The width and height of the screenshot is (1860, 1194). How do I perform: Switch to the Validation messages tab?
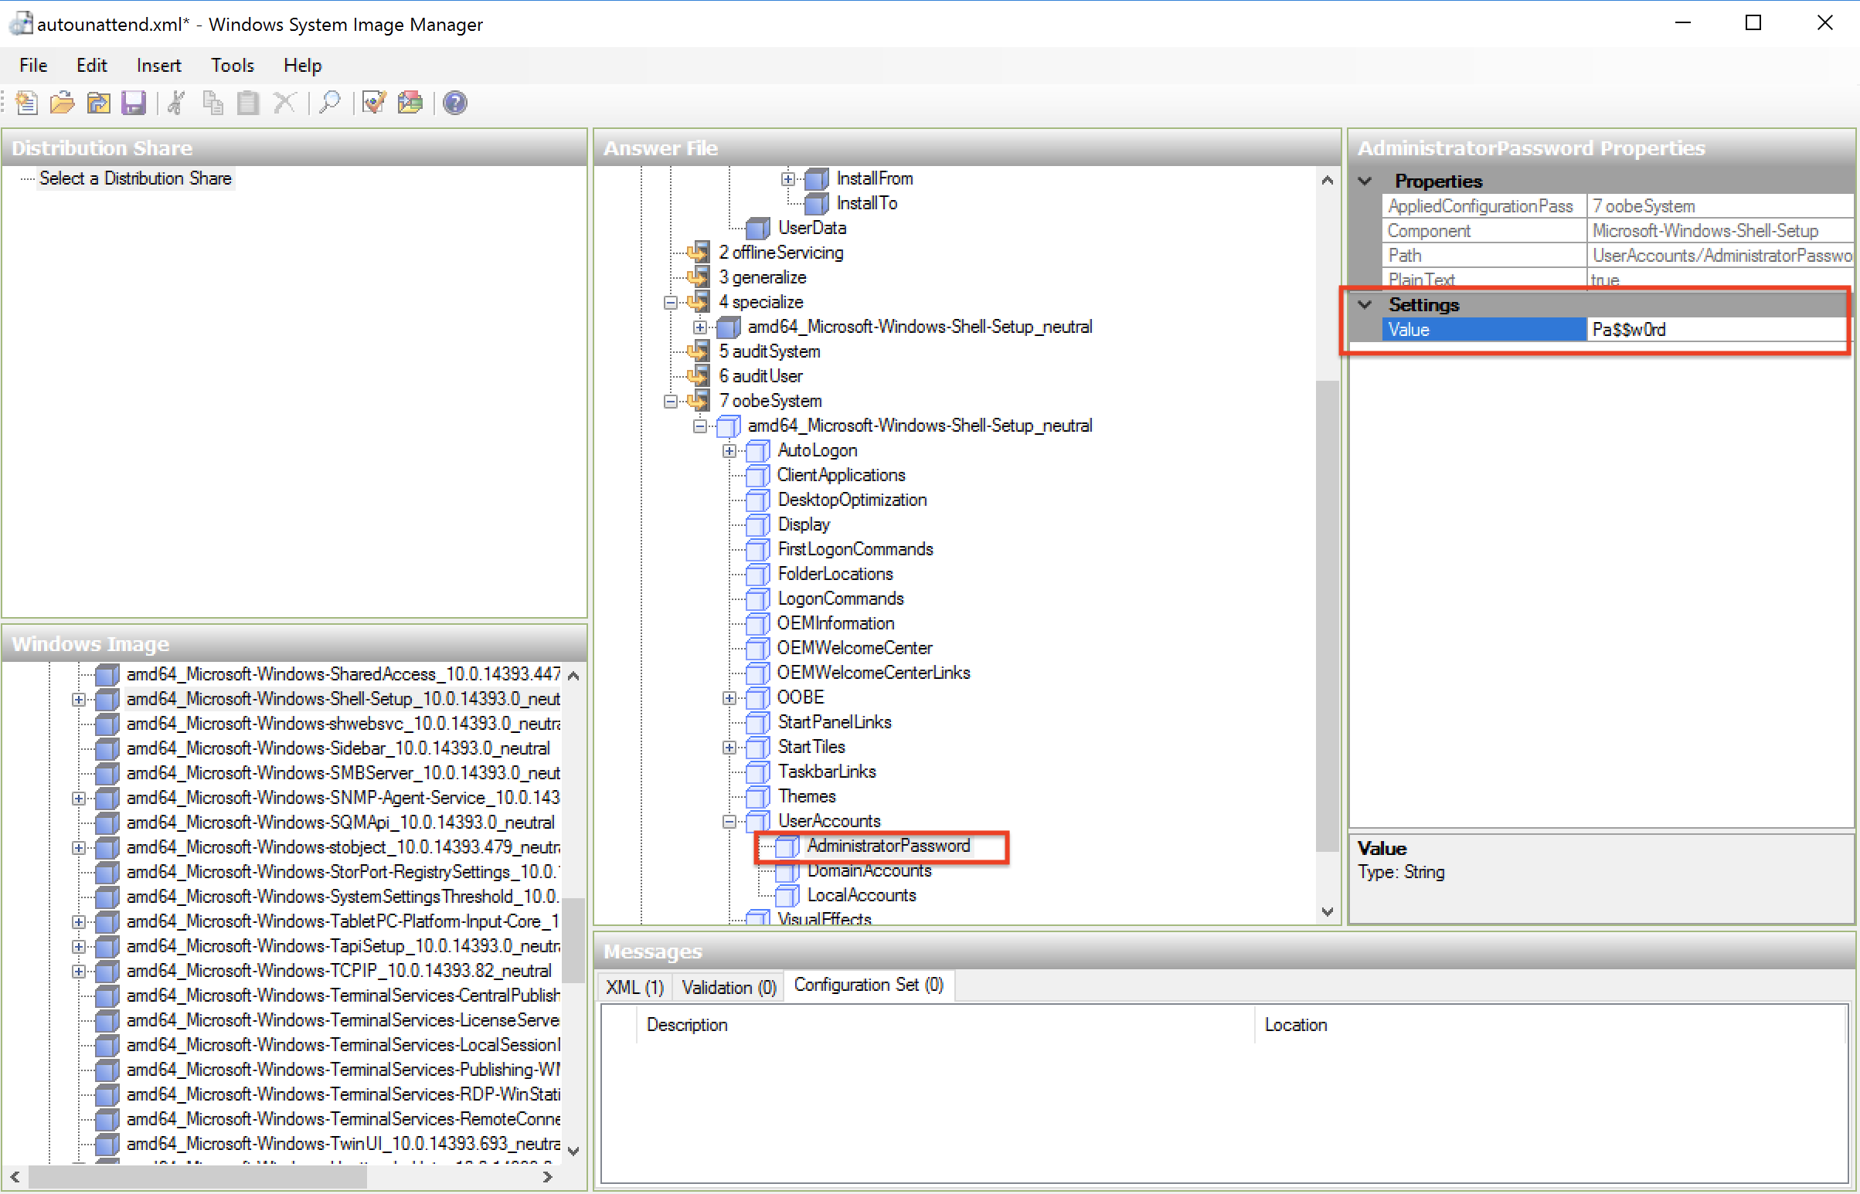click(x=727, y=986)
